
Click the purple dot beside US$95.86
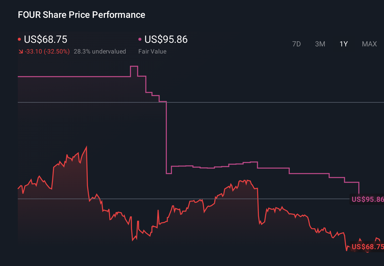[x=140, y=39]
